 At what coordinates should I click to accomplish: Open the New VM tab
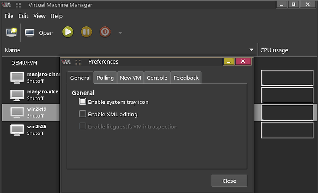tap(130, 78)
